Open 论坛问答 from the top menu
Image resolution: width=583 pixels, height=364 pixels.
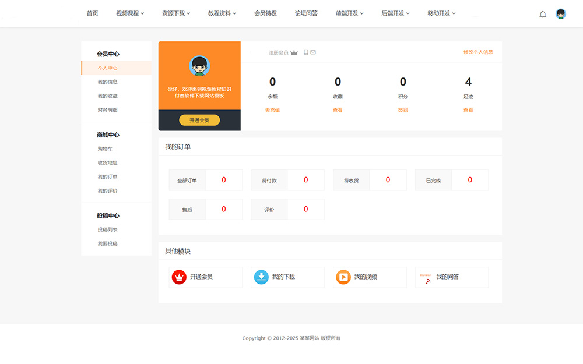pos(306,13)
